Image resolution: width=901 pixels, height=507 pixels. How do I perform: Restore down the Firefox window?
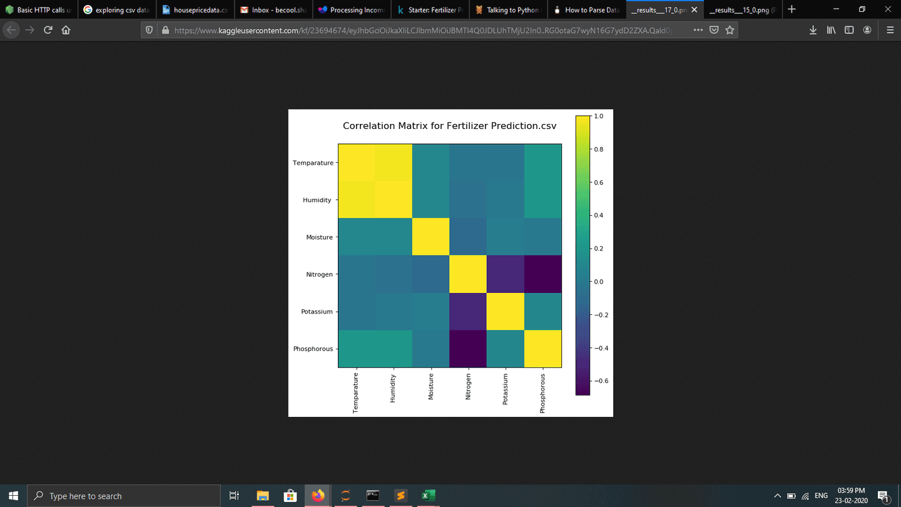coord(862,9)
